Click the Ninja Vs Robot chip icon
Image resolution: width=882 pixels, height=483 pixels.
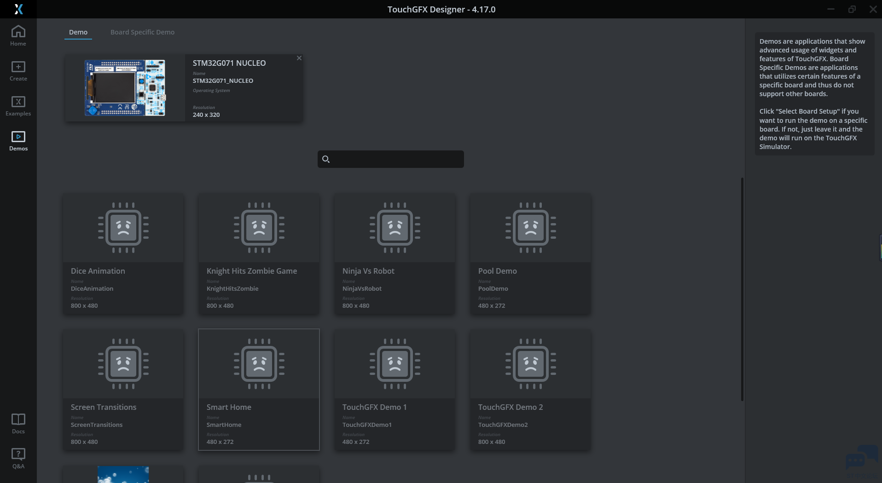[x=395, y=228]
